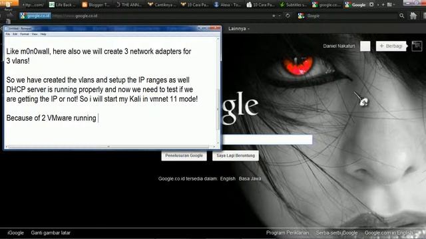Viewport: 426px width, 239px height.
Task: Open a new tab with plus button
Action: [x=383, y=5]
